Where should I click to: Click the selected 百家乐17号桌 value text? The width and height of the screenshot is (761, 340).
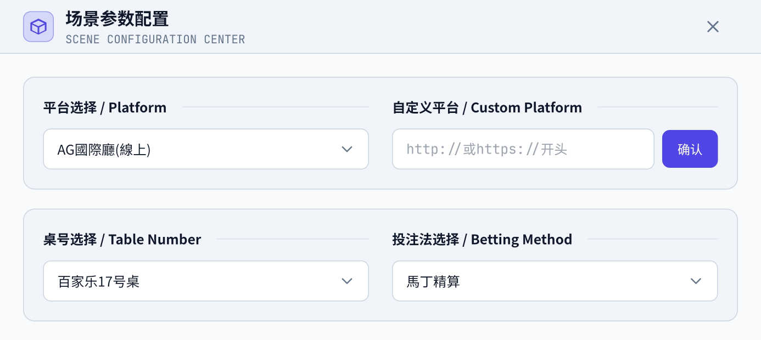point(98,281)
